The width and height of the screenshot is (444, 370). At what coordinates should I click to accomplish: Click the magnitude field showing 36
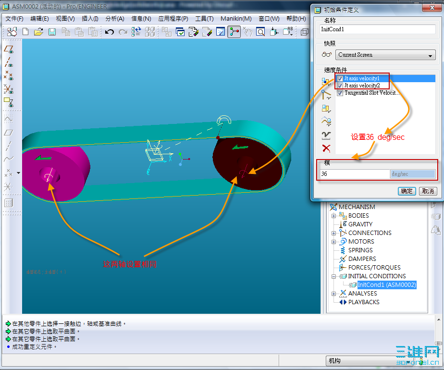[x=355, y=174]
